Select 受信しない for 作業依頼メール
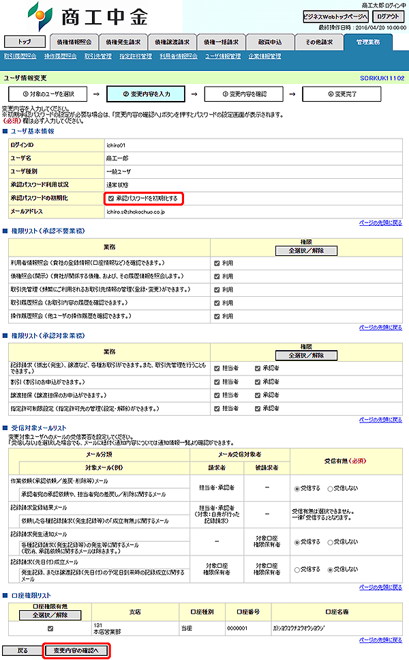This screenshot has height=660, width=409. [x=330, y=489]
